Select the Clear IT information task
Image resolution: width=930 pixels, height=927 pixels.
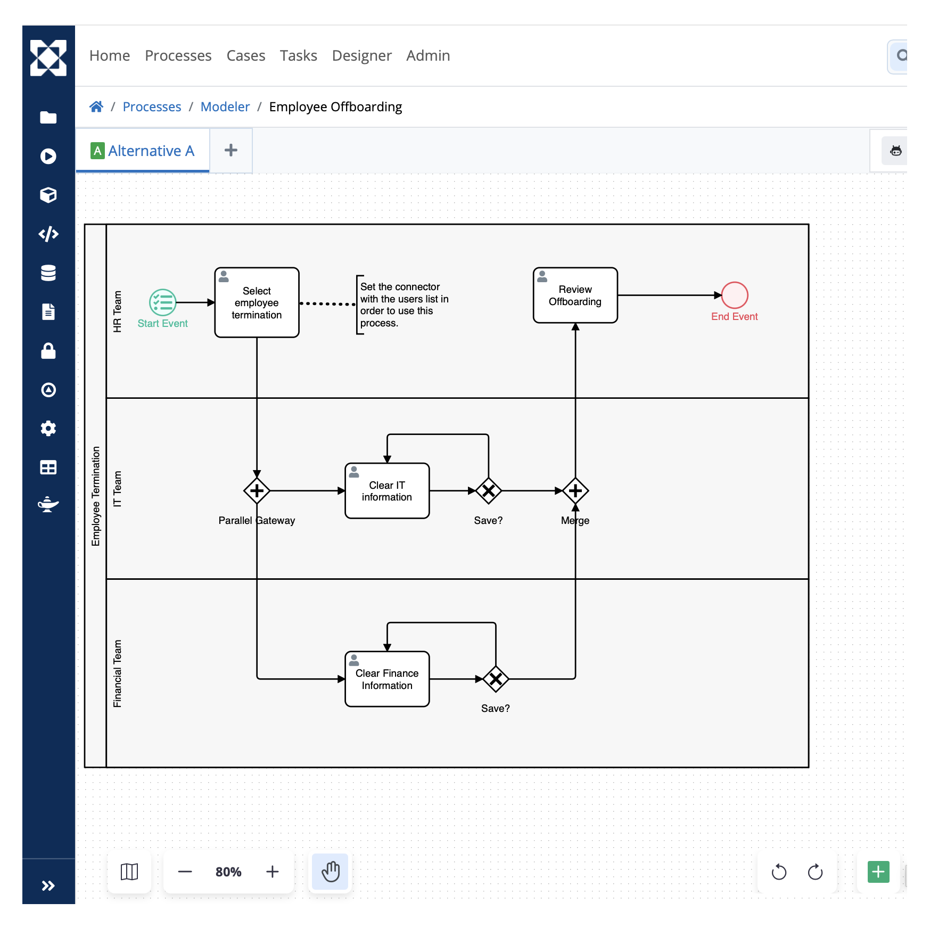click(x=387, y=490)
